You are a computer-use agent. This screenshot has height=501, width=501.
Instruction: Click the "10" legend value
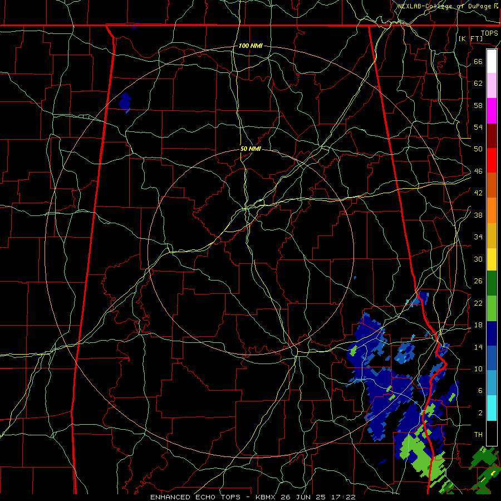point(478,369)
